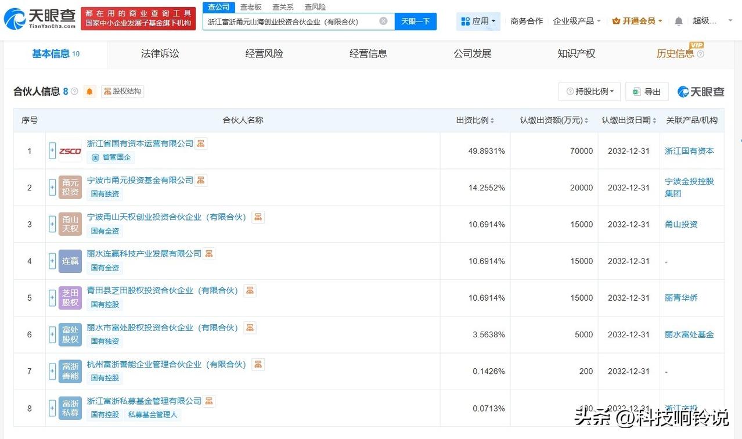The width and height of the screenshot is (742, 439).
Task: Open equity structure icon for 宁波市甬元投资基金有限公司
Action: click(201, 180)
